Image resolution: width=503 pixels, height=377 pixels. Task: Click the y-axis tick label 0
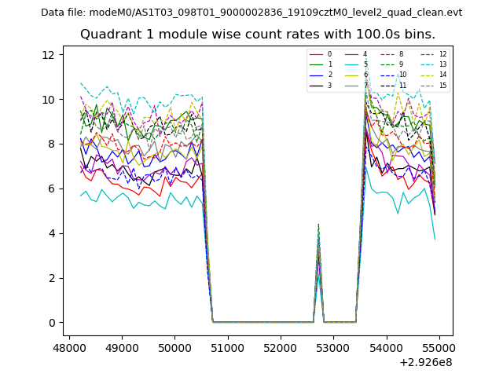tap(51, 323)
